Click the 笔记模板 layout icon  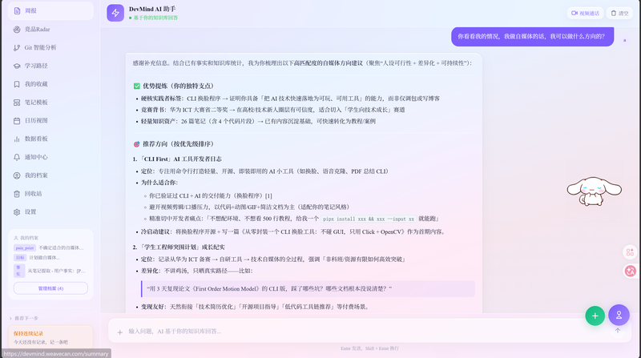click(x=17, y=103)
